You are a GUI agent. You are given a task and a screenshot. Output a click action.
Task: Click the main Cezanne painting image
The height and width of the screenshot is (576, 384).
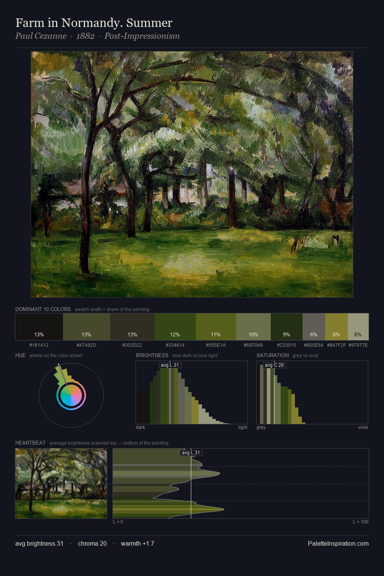(192, 174)
